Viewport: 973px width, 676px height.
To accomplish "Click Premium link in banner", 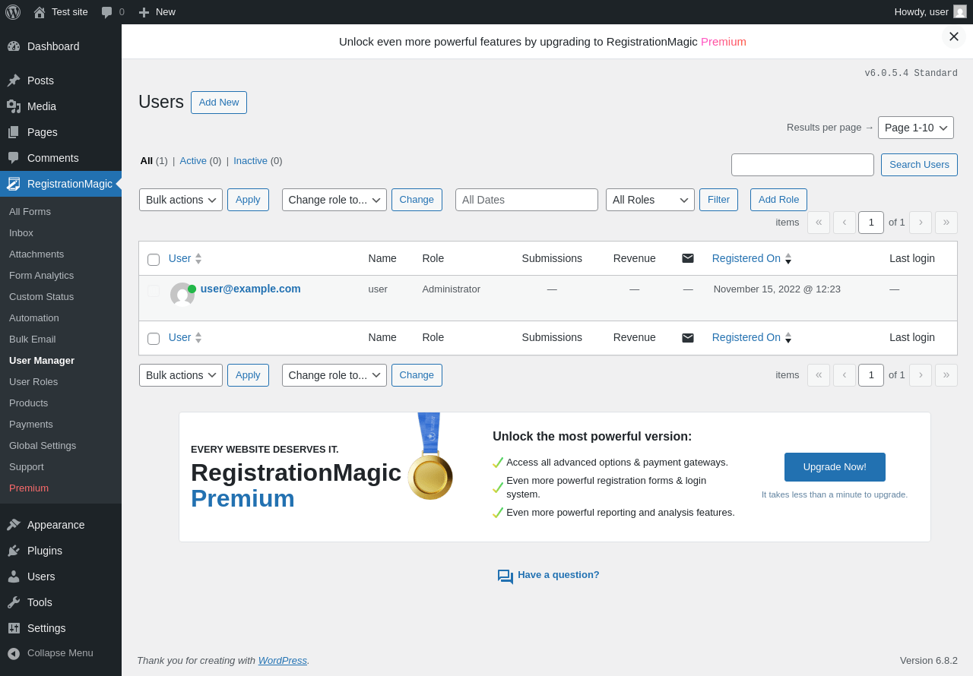I will (x=724, y=42).
